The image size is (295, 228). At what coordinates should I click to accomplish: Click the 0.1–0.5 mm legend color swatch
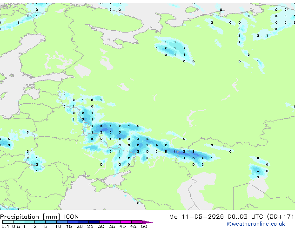pyautogui.click(x=8, y=222)
